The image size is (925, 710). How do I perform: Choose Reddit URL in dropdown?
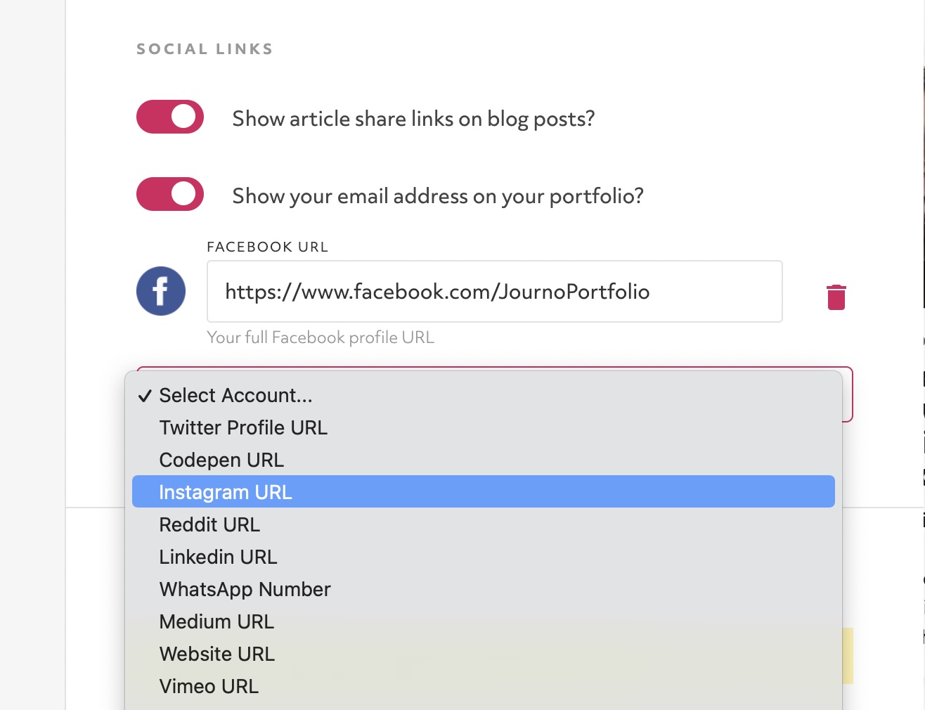pos(484,524)
